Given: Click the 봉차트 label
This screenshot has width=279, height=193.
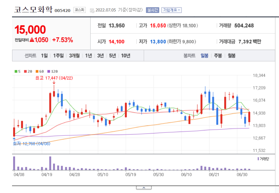Looking at the screenshot, I should coord(189,56).
